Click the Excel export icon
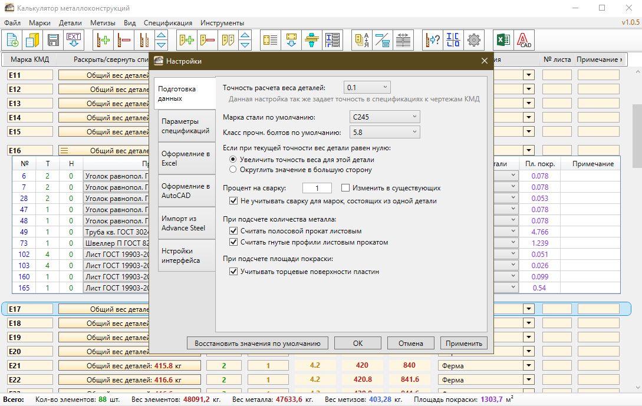This screenshot has height=406, width=642. coord(502,40)
